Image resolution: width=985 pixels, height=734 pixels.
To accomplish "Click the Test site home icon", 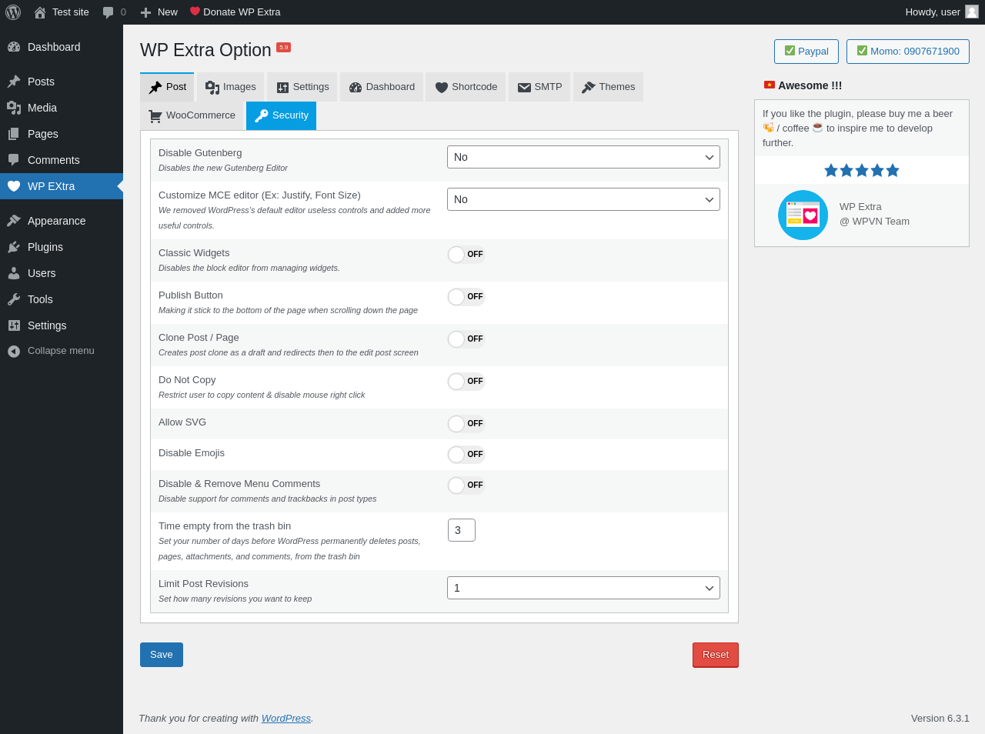I will coord(40,12).
